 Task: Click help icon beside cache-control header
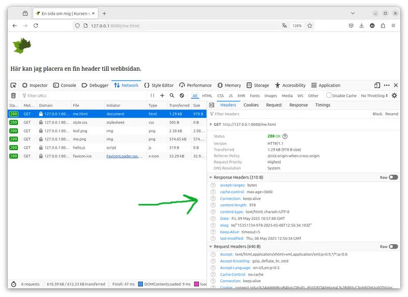coord(213,192)
